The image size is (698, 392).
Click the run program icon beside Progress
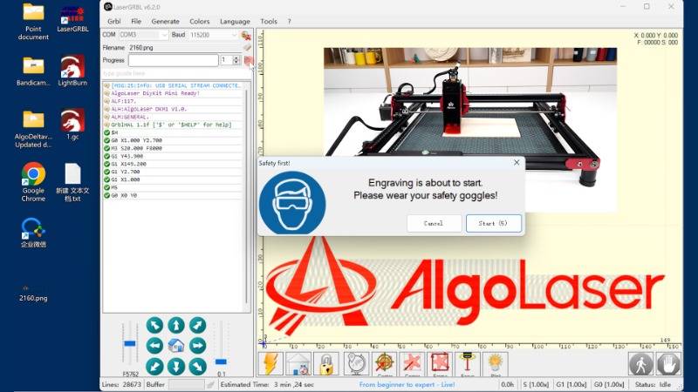point(248,60)
